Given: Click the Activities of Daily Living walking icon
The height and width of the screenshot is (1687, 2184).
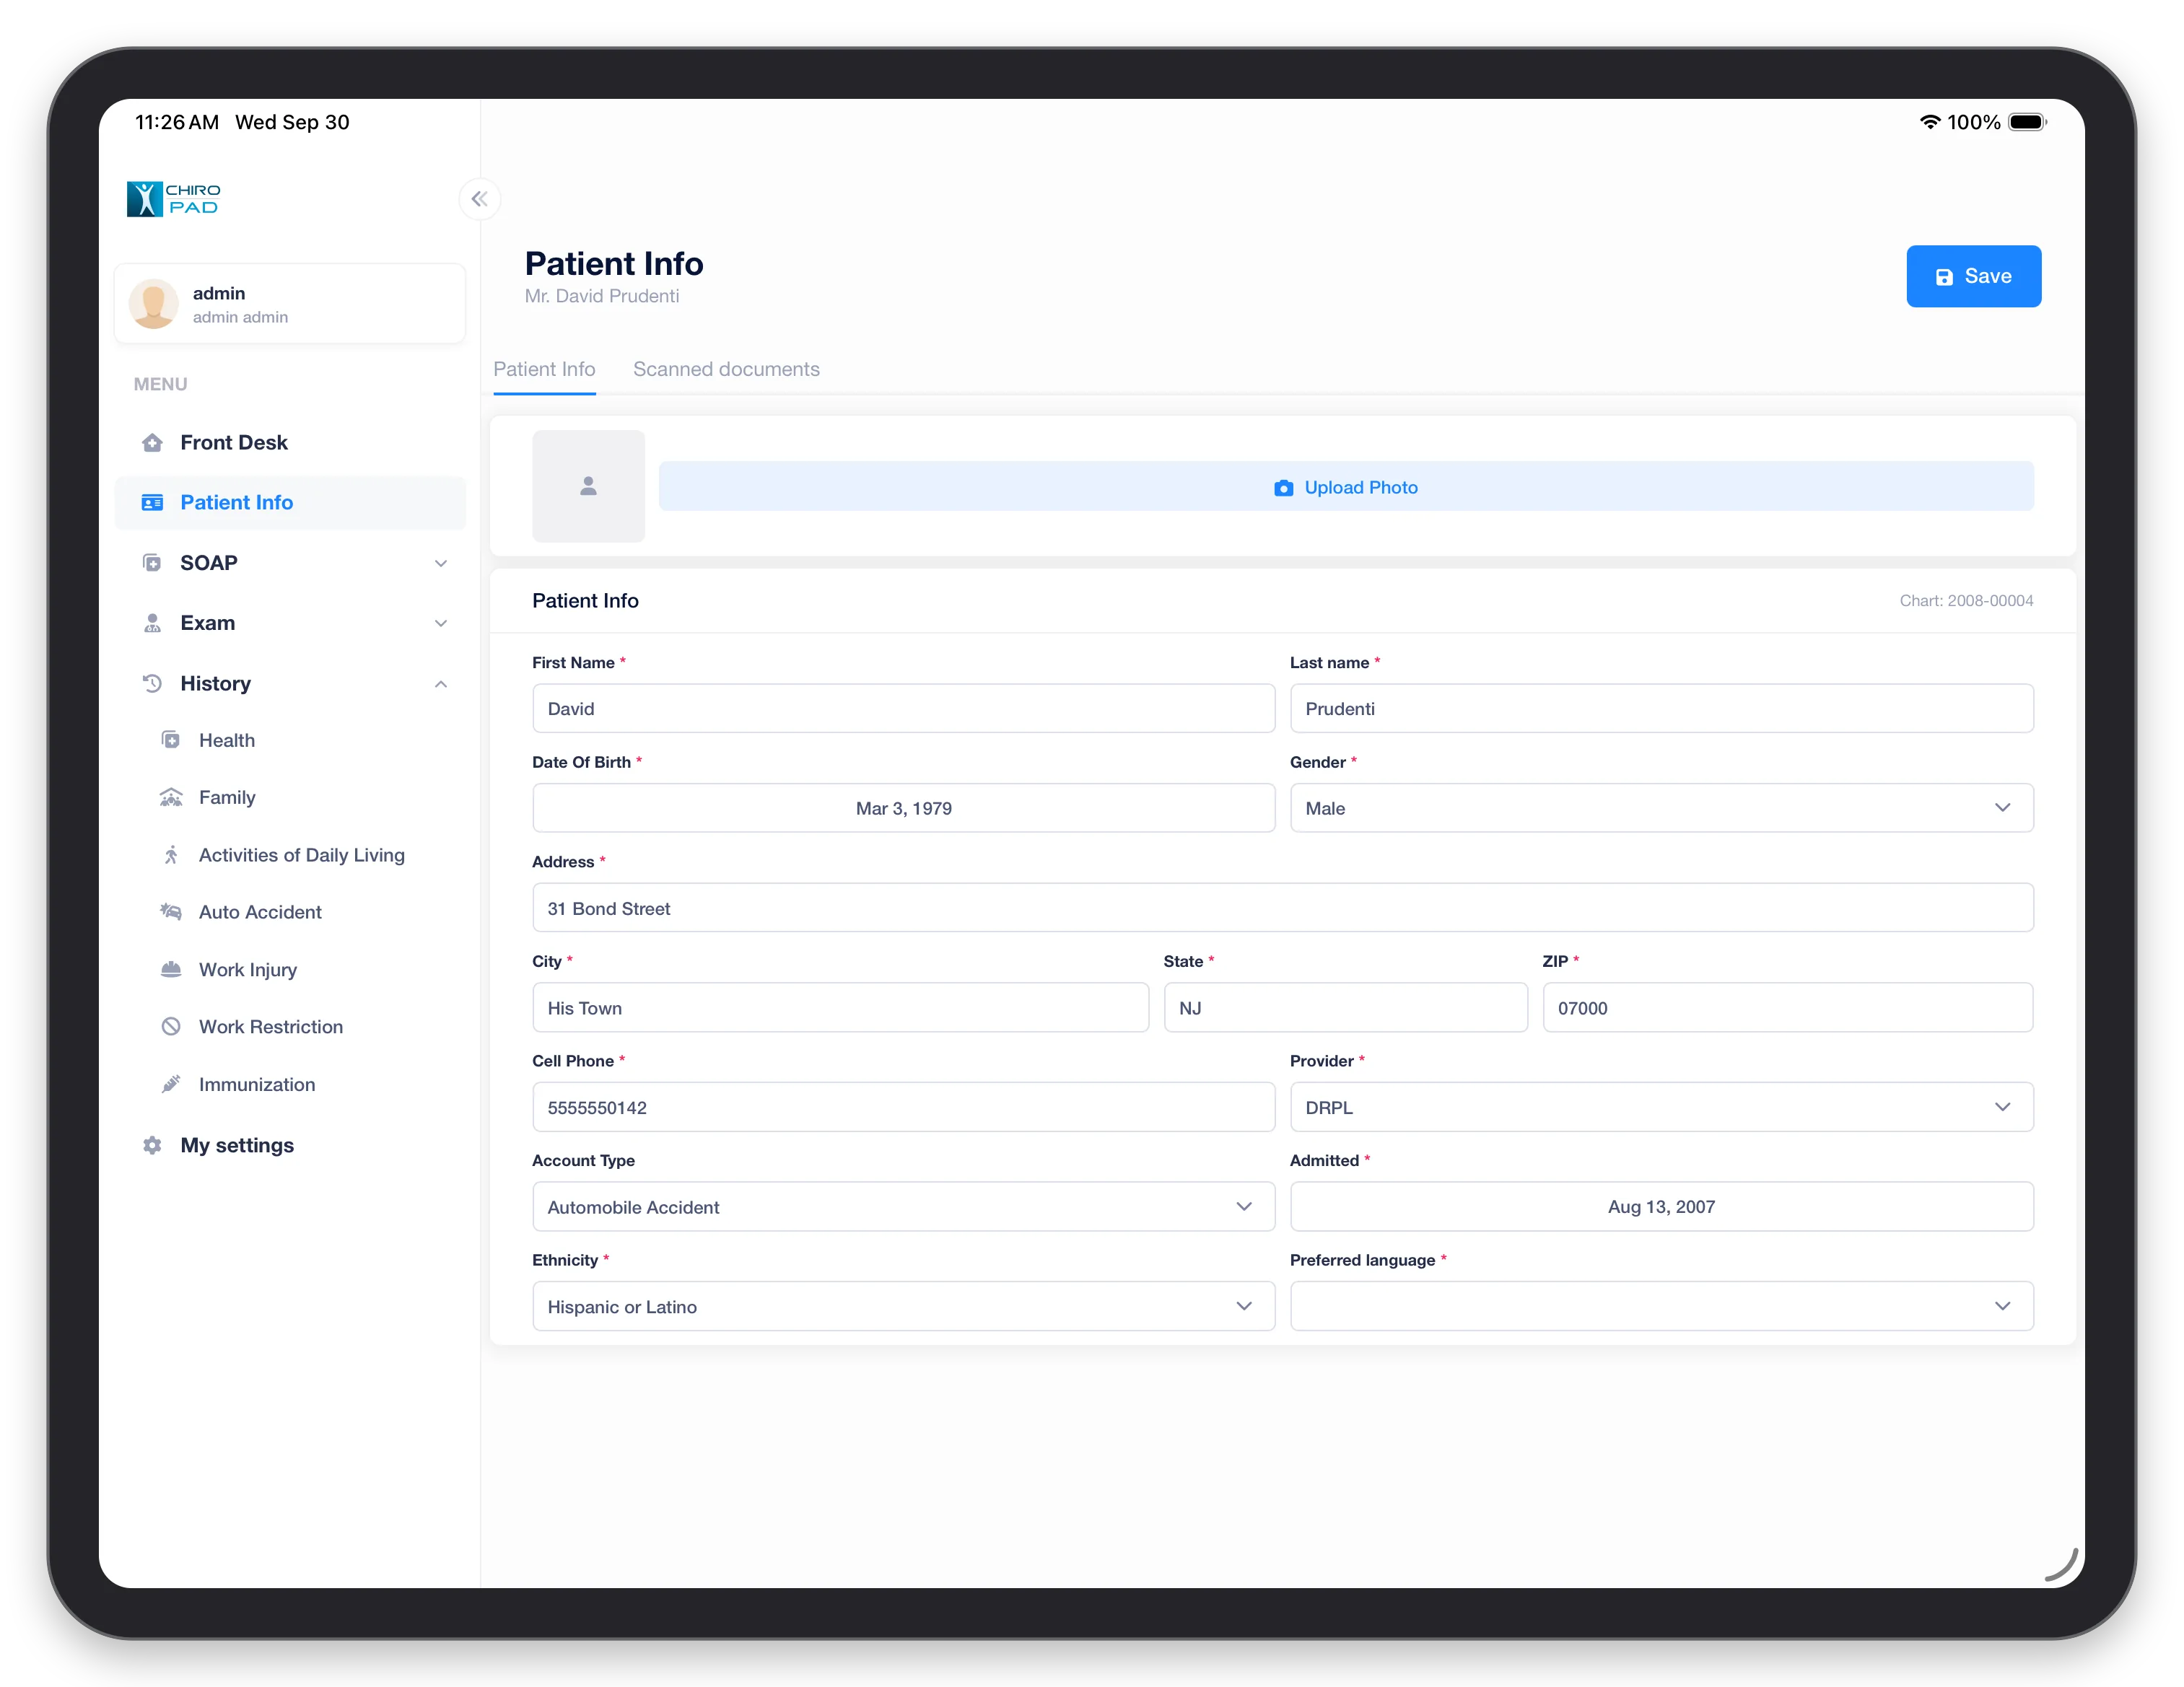Looking at the screenshot, I should pyautogui.click(x=171, y=855).
